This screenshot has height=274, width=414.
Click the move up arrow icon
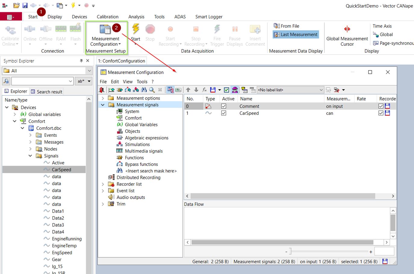[x=188, y=90]
